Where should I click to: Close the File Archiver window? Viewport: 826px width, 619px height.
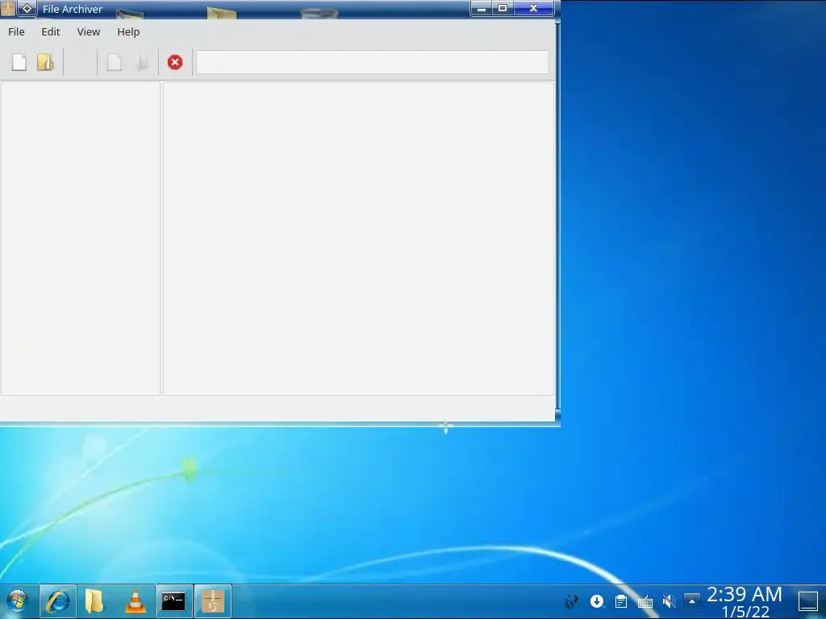coord(533,8)
